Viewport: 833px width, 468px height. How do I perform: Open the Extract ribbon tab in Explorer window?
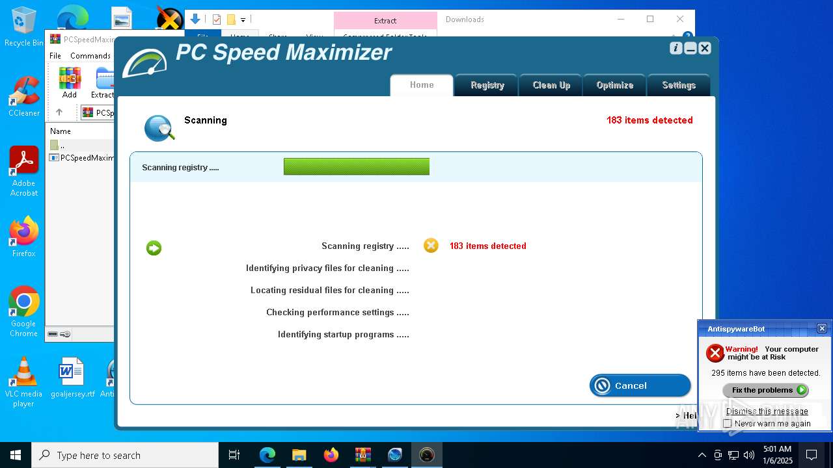[385, 21]
